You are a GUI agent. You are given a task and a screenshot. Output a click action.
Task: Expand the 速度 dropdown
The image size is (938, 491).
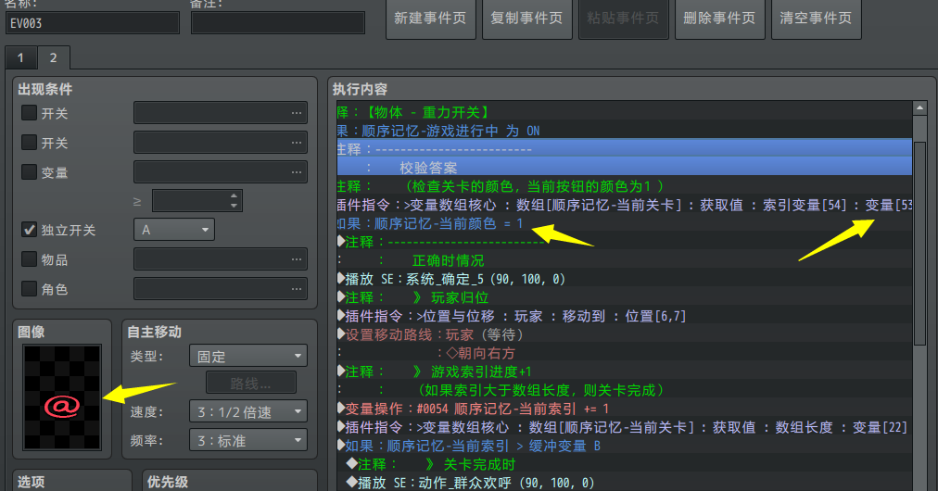click(x=247, y=412)
